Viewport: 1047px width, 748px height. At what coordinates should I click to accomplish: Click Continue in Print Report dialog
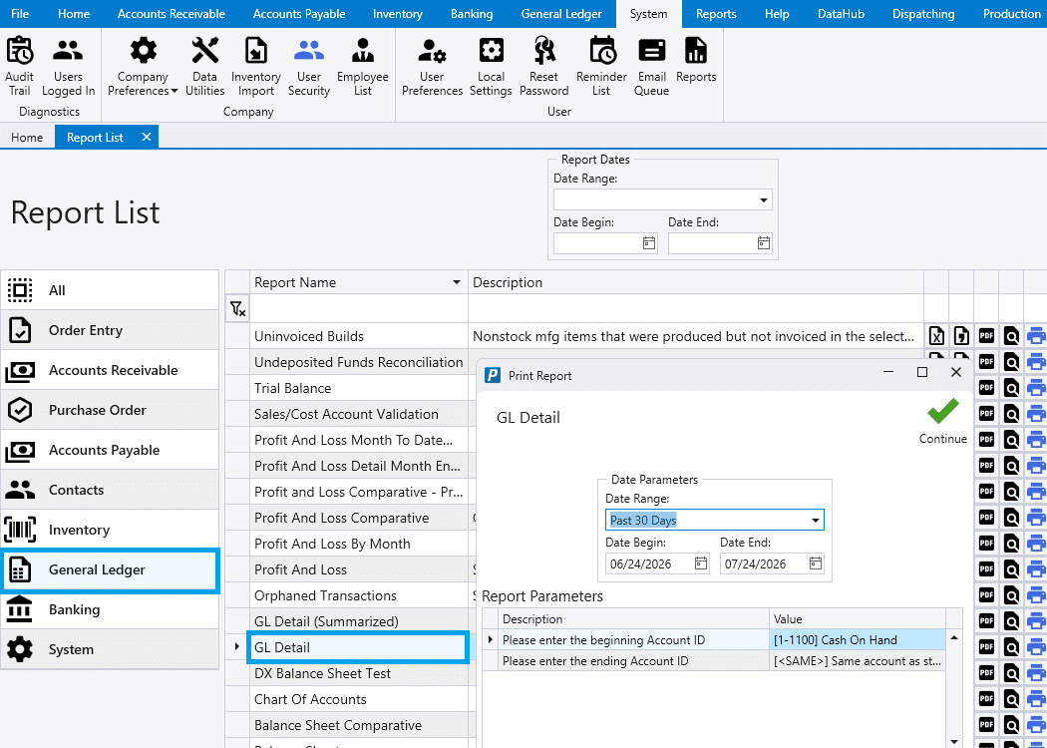[943, 421]
